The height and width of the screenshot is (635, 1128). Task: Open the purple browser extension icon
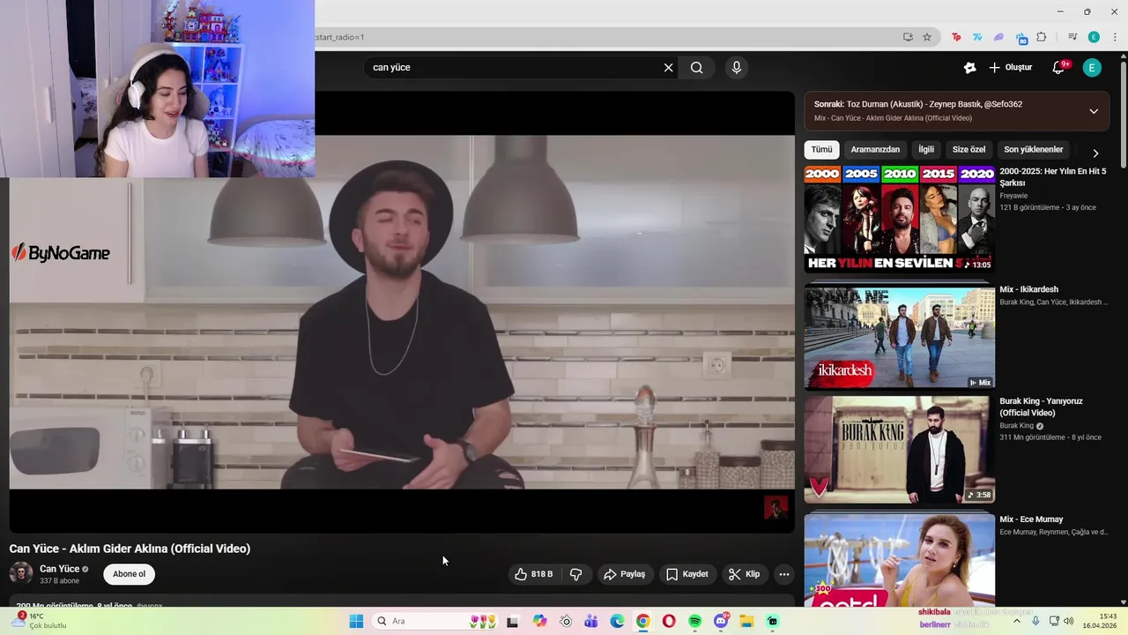coord(998,37)
